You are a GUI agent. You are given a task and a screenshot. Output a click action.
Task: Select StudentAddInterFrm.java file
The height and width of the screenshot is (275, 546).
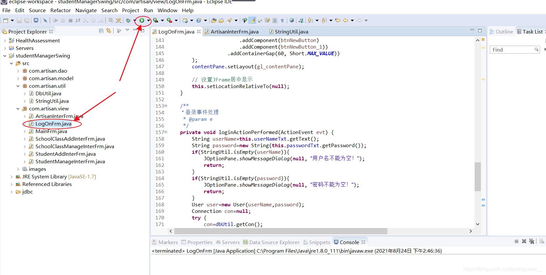tap(65, 154)
